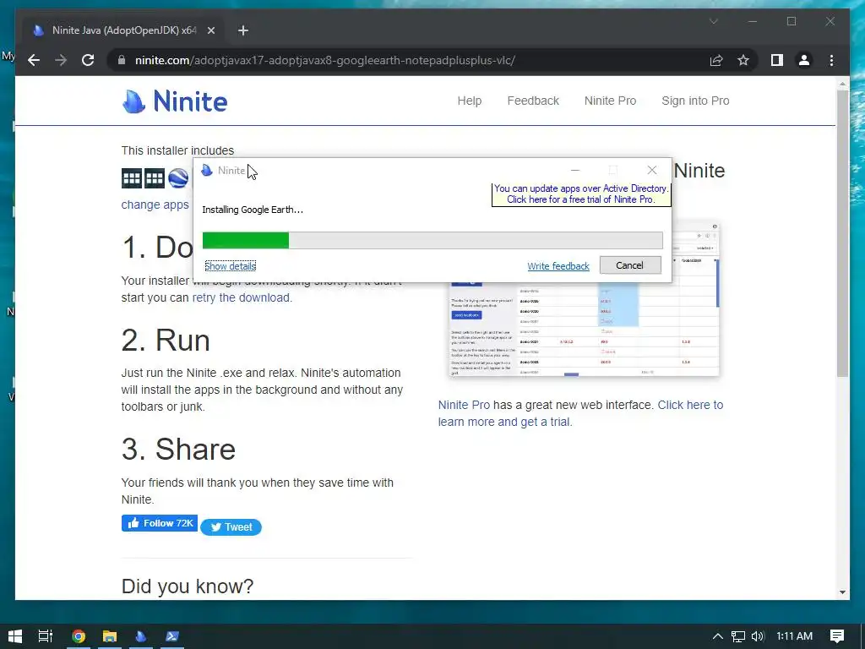Click PowerShell icon on taskbar
This screenshot has width=865, height=649.
coord(172,636)
